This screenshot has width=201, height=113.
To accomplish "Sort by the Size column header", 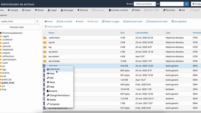I will coord(122,33).
